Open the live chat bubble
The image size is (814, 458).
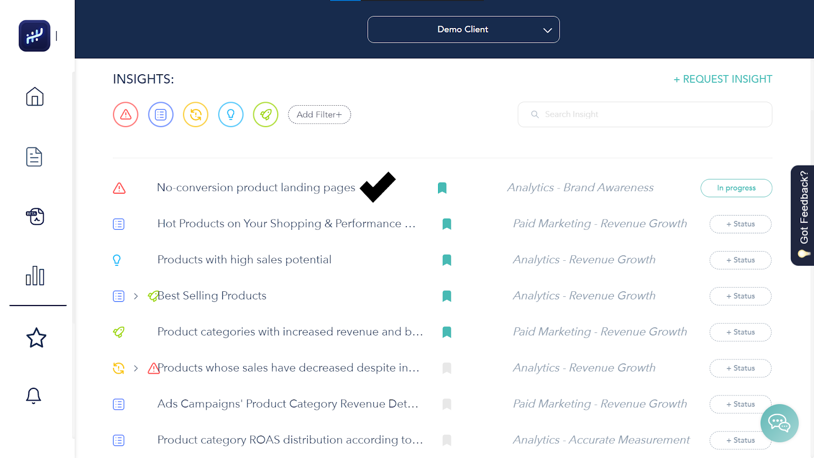pyautogui.click(x=779, y=423)
